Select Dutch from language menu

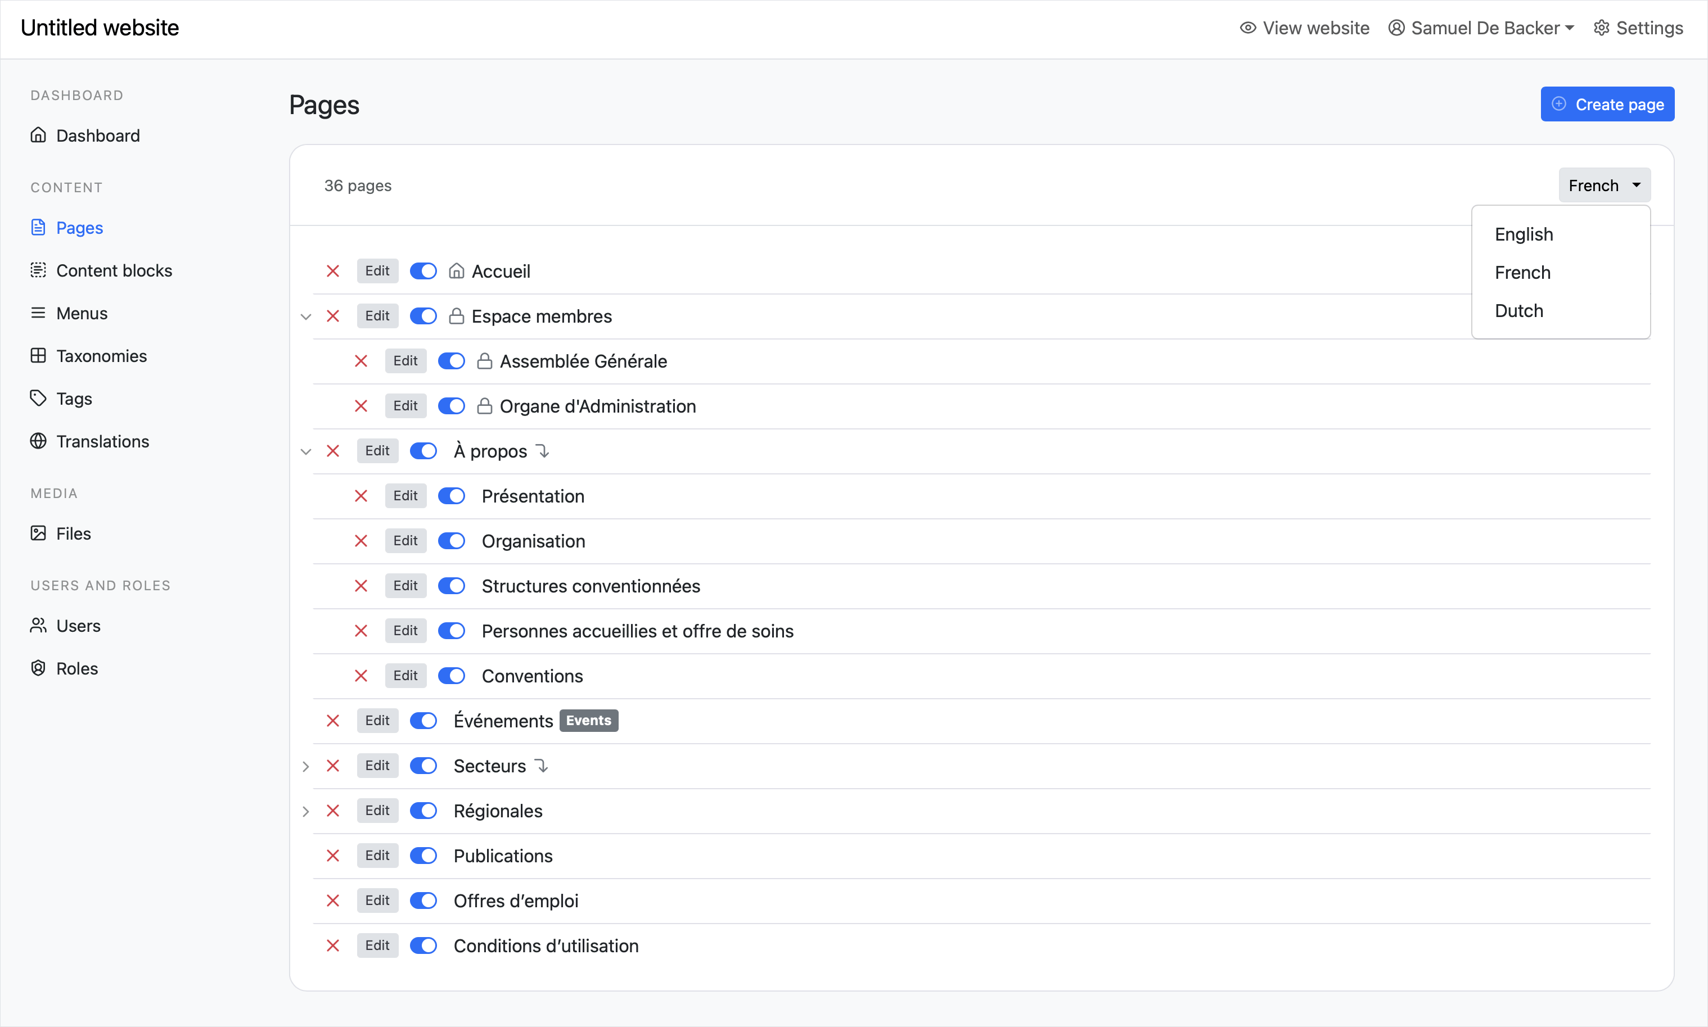1519,311
